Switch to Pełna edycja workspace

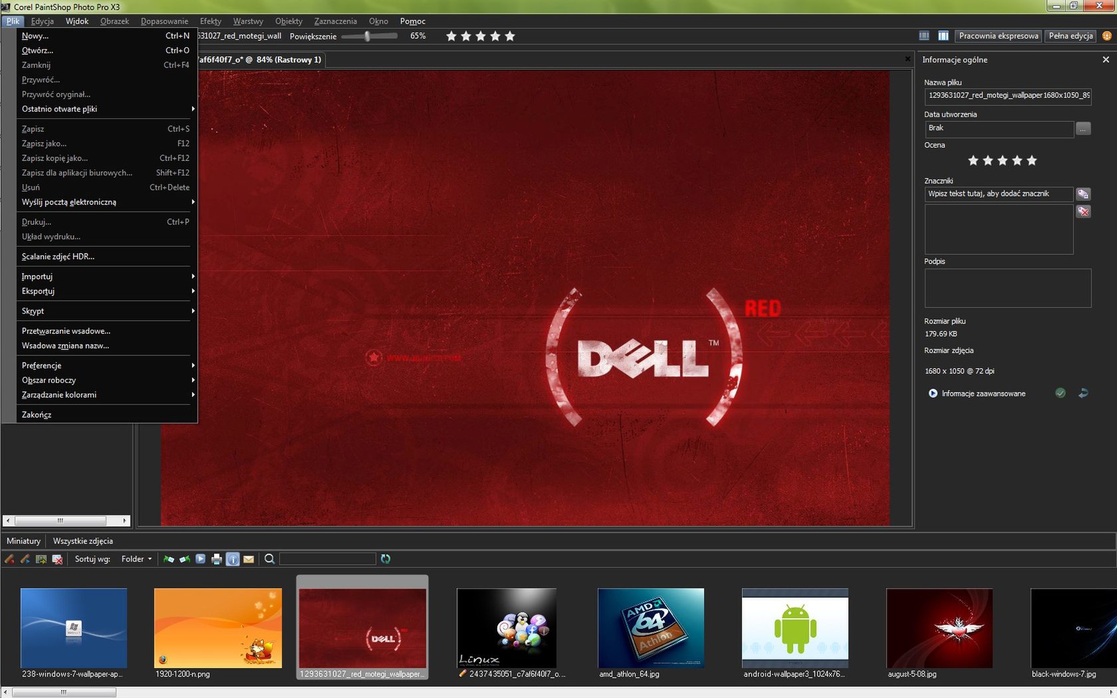(x=1070, y=36)
